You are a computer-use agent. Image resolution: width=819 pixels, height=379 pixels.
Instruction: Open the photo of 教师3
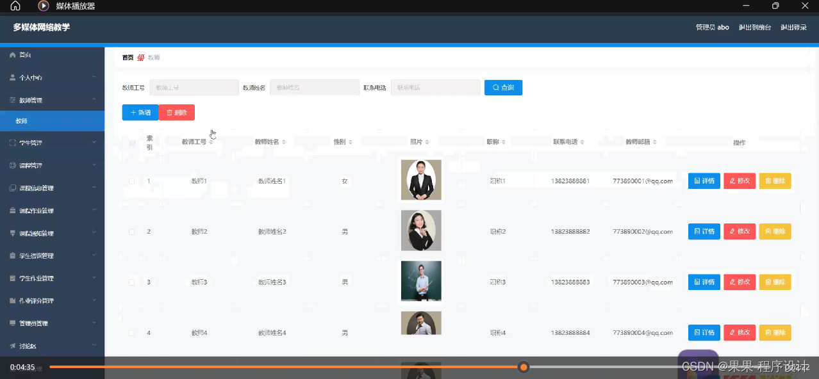[421, 281]
